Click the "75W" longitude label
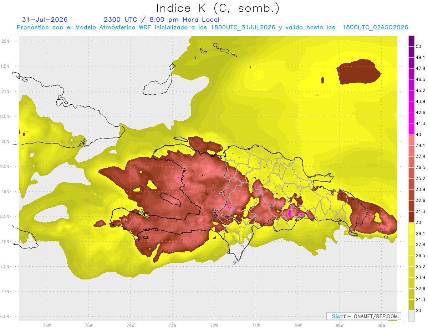Image resolution: width=428 pixels, height=330 pixels. tap(88, 325)
